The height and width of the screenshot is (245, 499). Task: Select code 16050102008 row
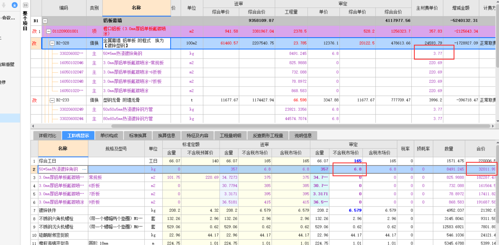(72, 81)
